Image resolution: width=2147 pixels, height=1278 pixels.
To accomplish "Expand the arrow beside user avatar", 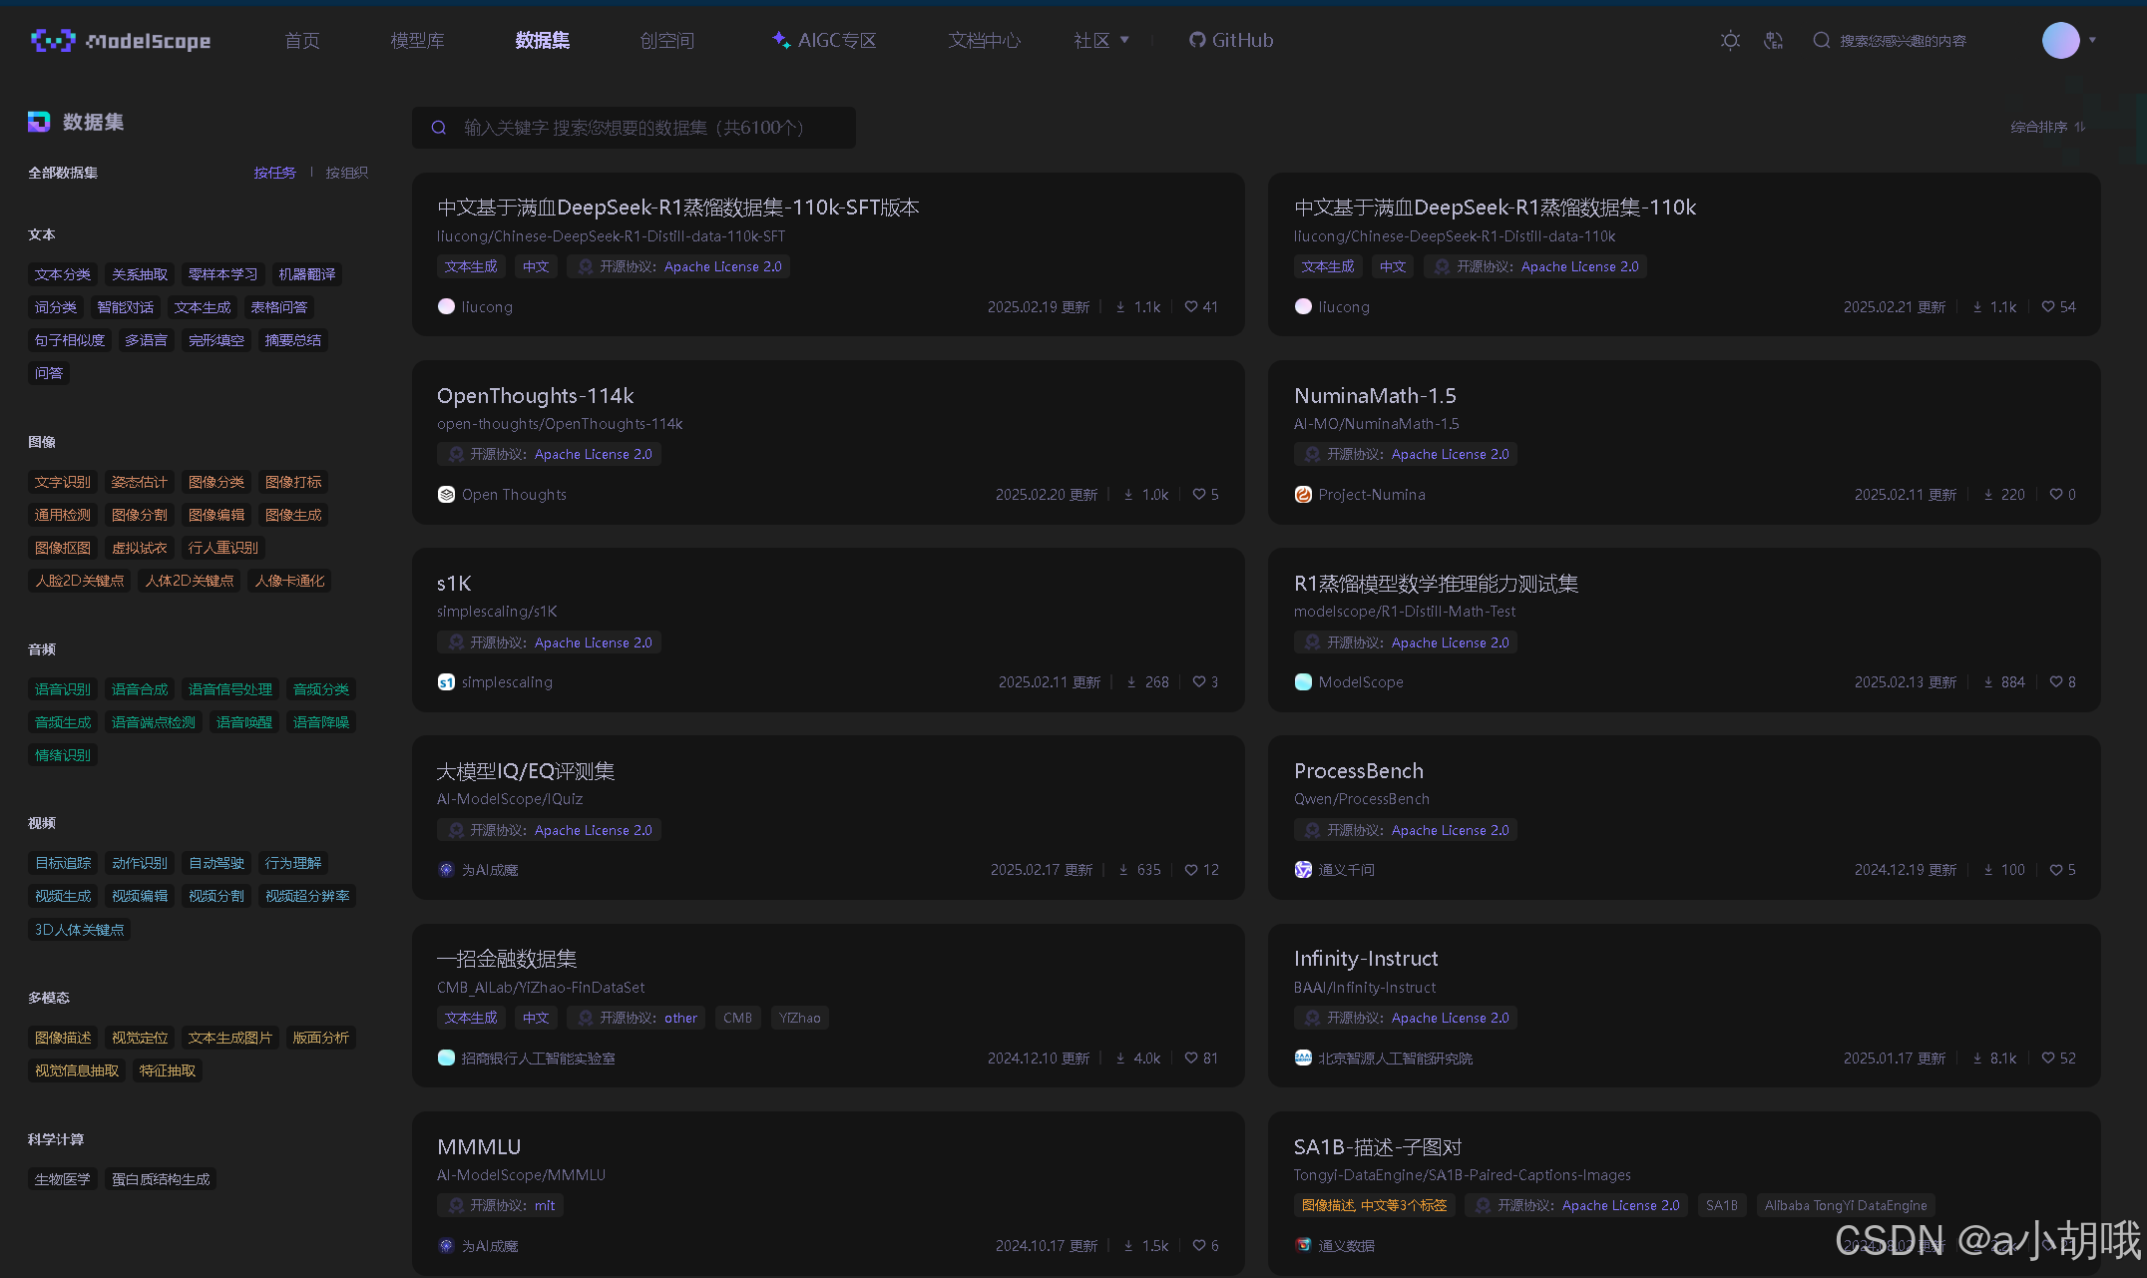I will point(2092,41).
